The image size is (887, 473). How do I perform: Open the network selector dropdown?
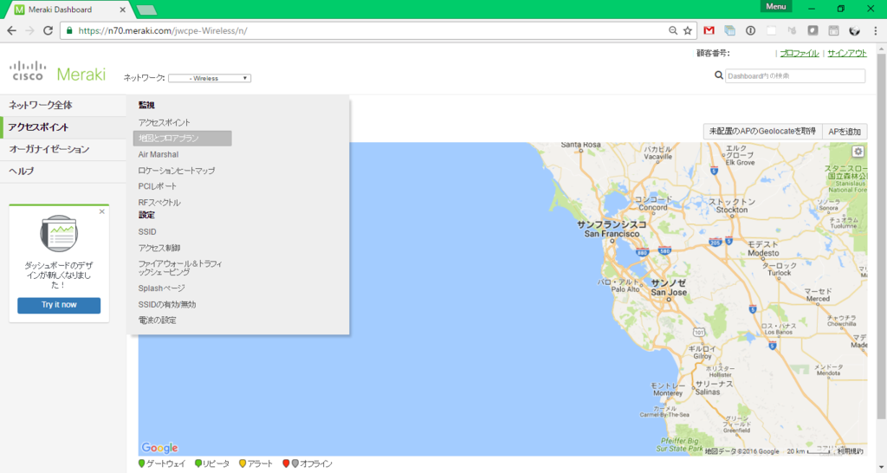[x=210, y=78]
